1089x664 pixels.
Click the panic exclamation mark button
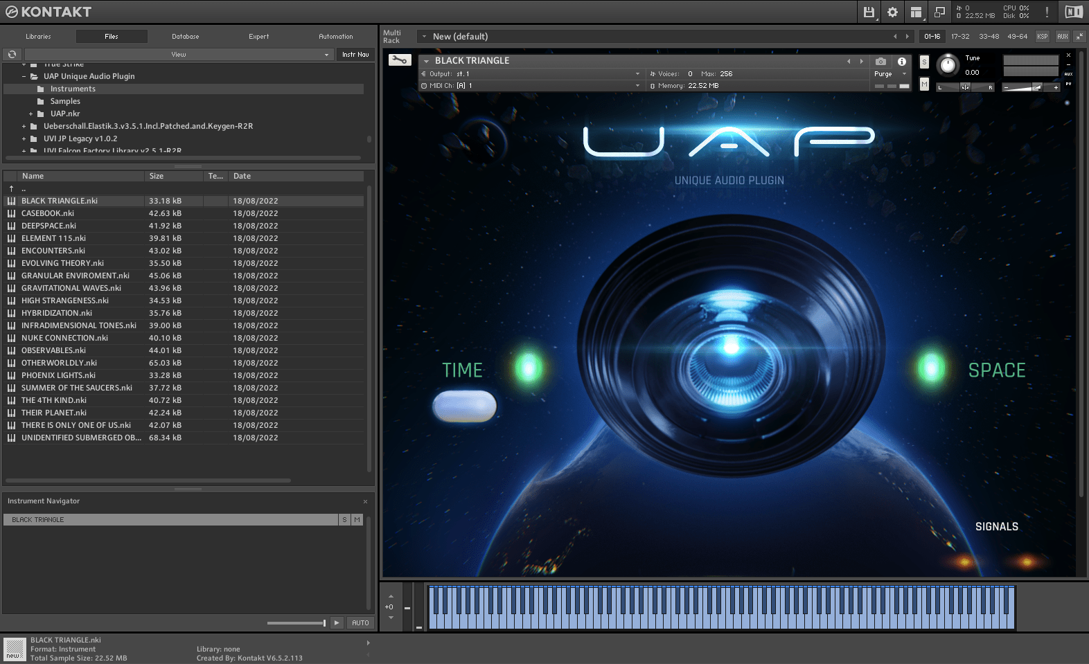(x=1047, y=12)
